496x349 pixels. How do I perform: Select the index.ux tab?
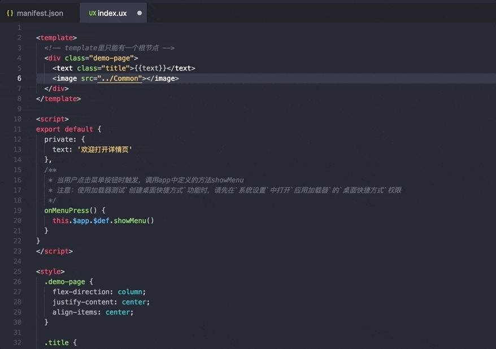113,14
